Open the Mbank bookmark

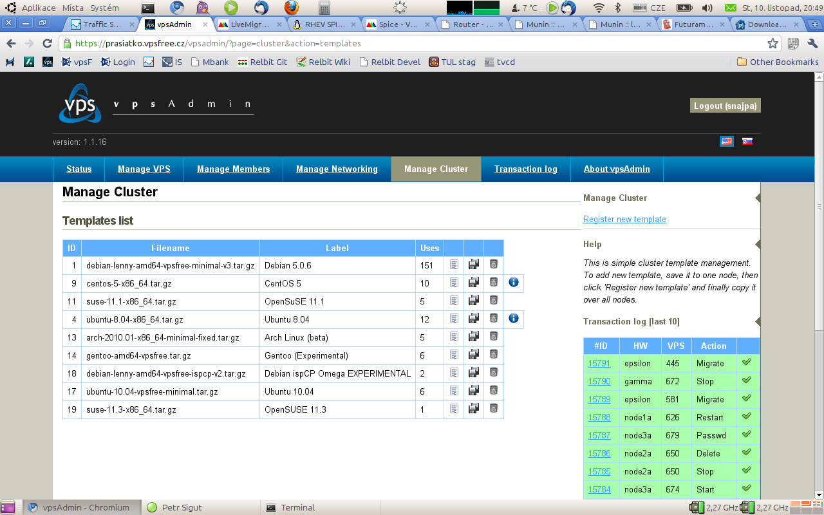point(209,62)
